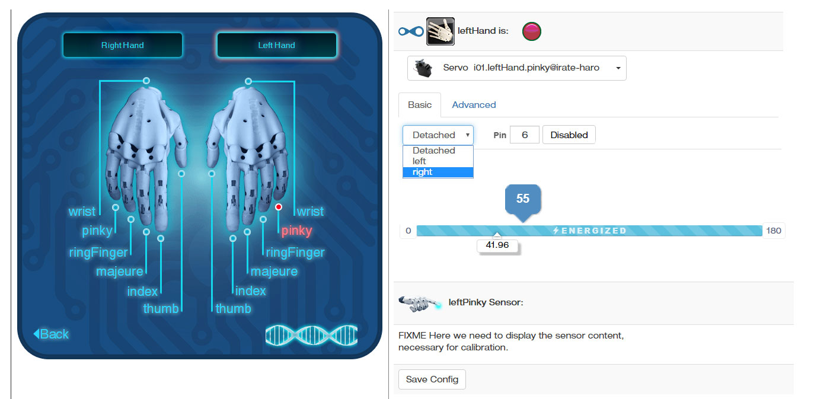Click the pink leftHand status indicator
This screenshot has height=399, width=814.
click(x=532, y=31)
